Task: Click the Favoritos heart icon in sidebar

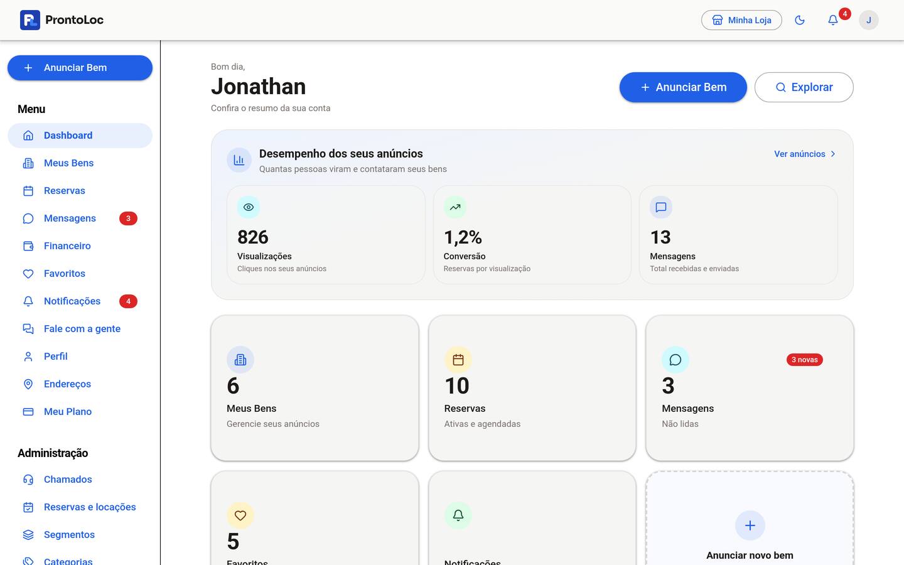Action: (28, 274)
